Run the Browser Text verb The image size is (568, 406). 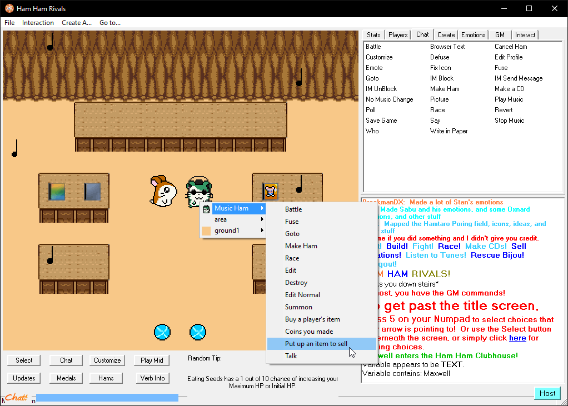447,47
